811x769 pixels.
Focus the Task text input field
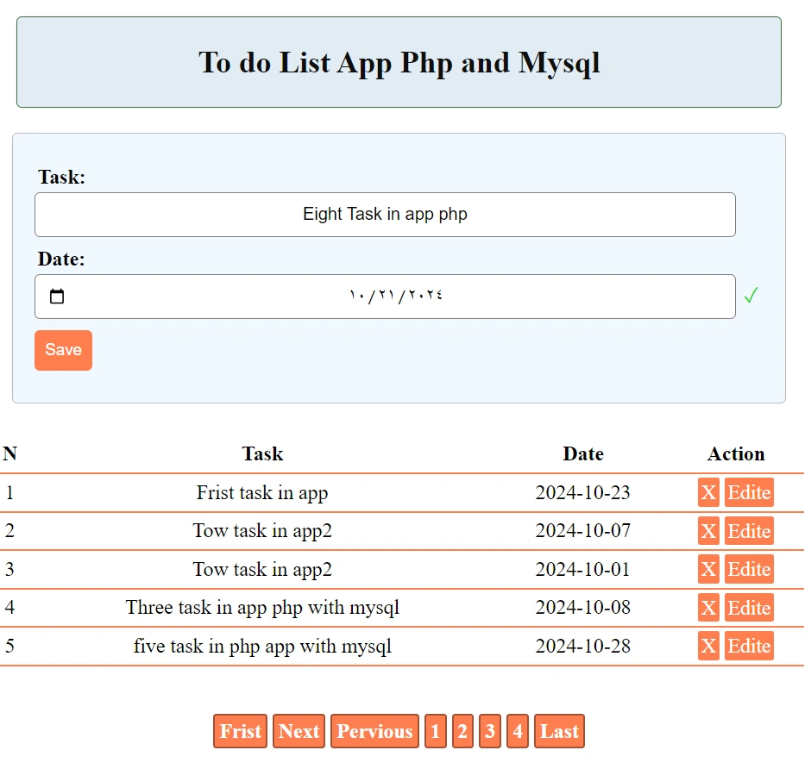click(x=385, y=215)
